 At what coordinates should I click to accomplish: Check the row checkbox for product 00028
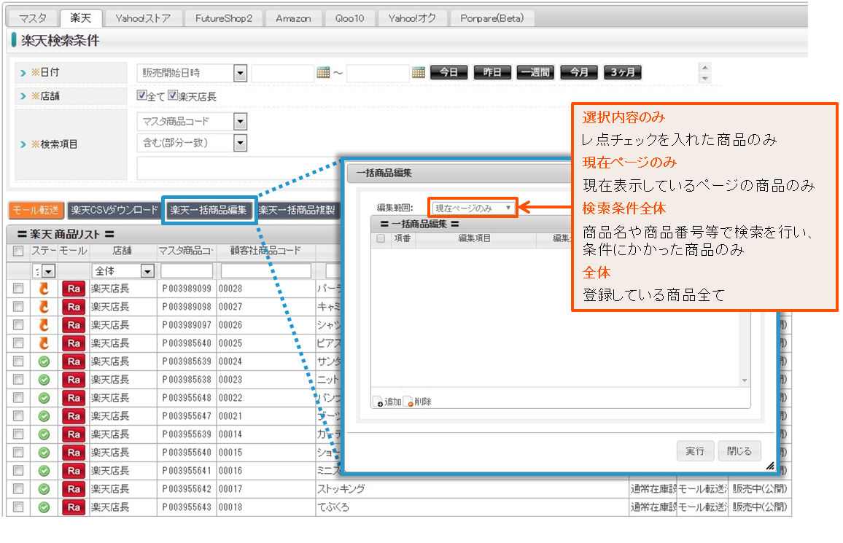point(18,289)
